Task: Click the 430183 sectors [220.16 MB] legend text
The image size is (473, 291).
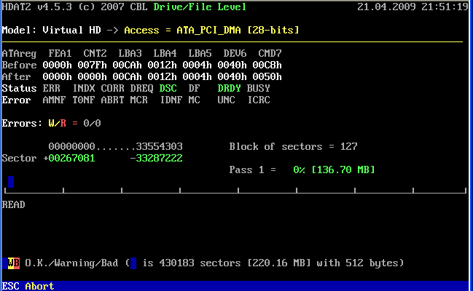Action: pyautogui.click(x=235, y=263)
